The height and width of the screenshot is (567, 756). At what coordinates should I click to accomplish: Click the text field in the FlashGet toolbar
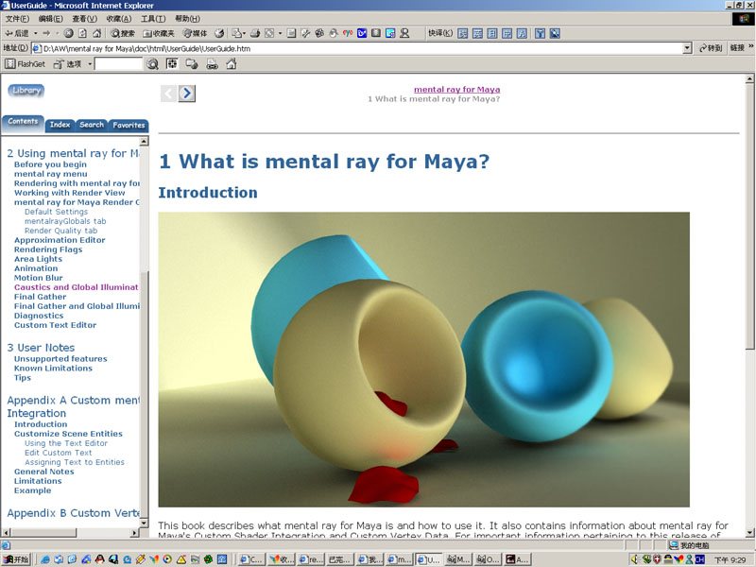[119, 63]
